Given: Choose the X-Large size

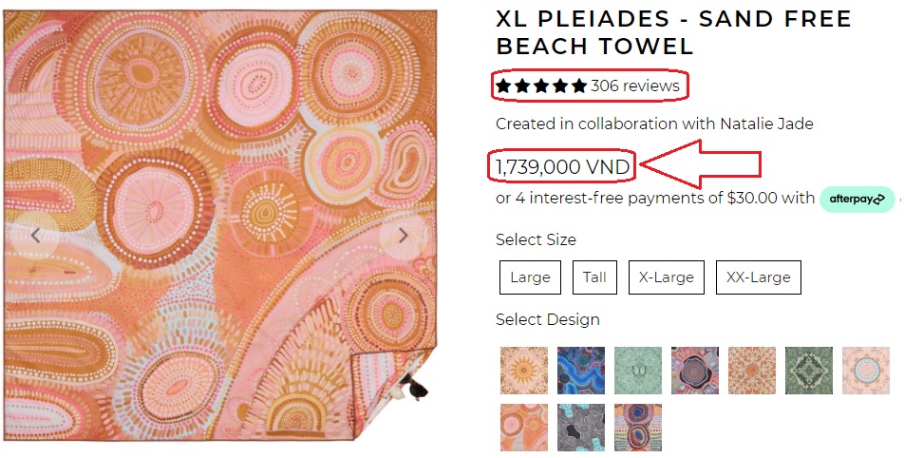Looking at the screenshot, I should pyautogui.click(x=666, y=277).
